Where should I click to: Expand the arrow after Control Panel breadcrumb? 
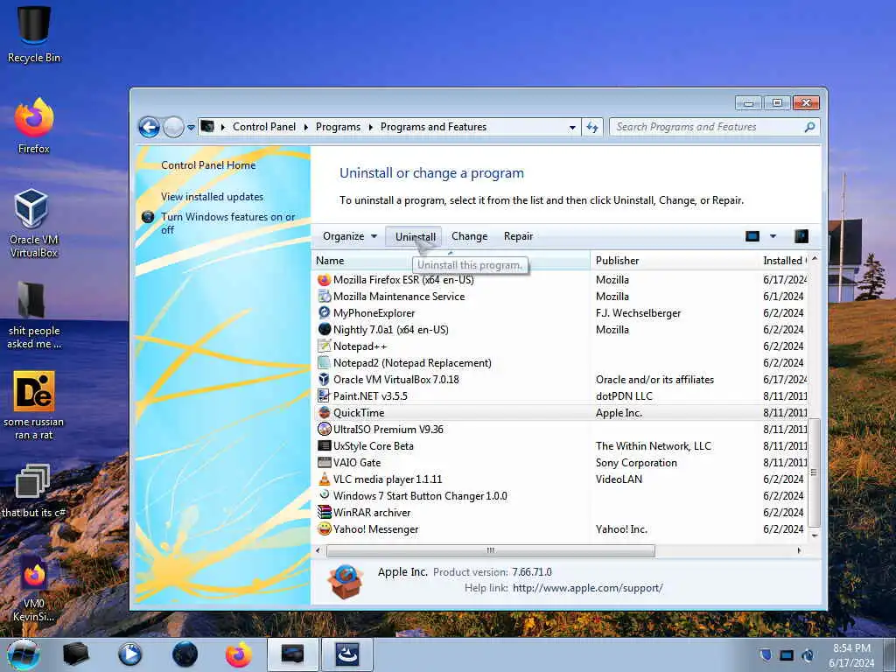click(x=305, y=128)
